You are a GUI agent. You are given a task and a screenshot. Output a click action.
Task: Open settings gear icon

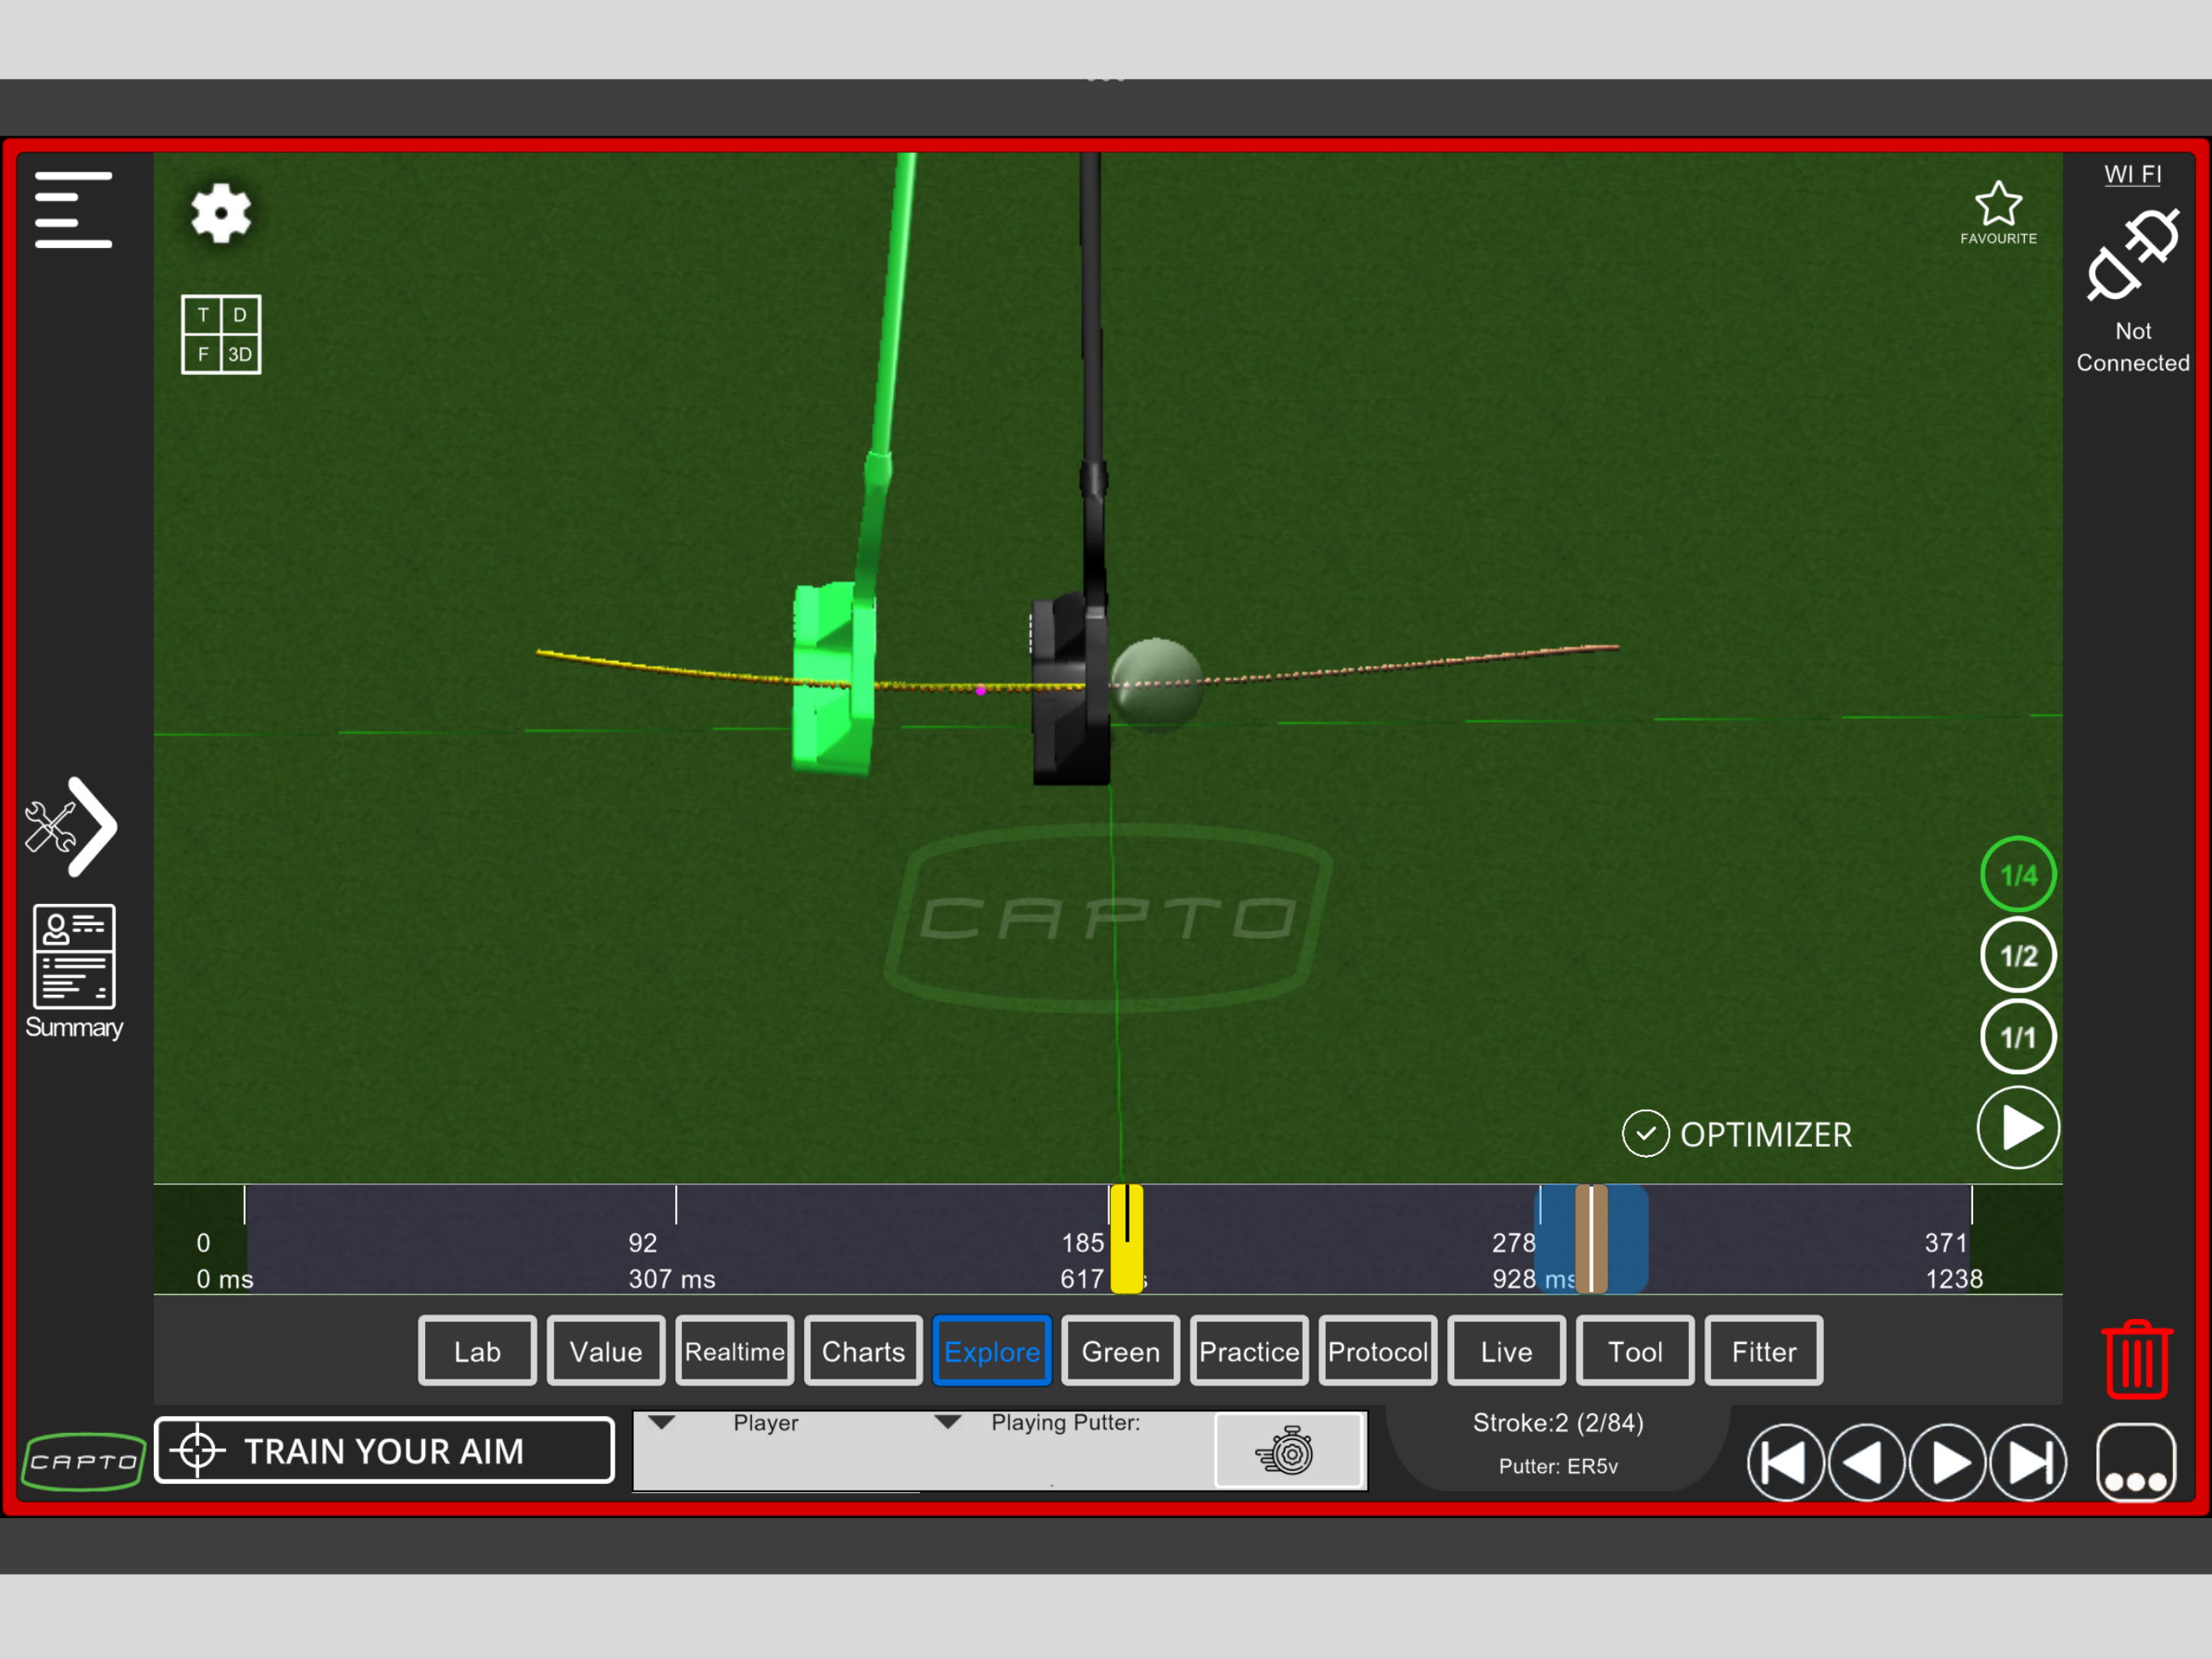click(x=221, y=212)
